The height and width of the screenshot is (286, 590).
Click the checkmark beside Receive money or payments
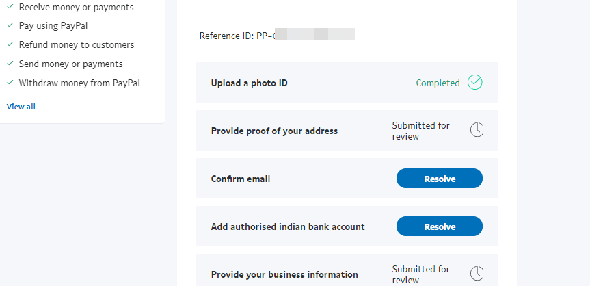[10, 7]
